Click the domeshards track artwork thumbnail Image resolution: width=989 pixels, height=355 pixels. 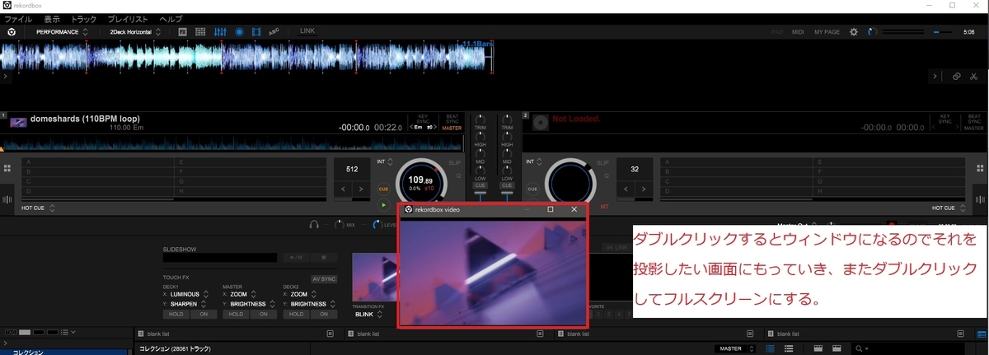[18, 122]
